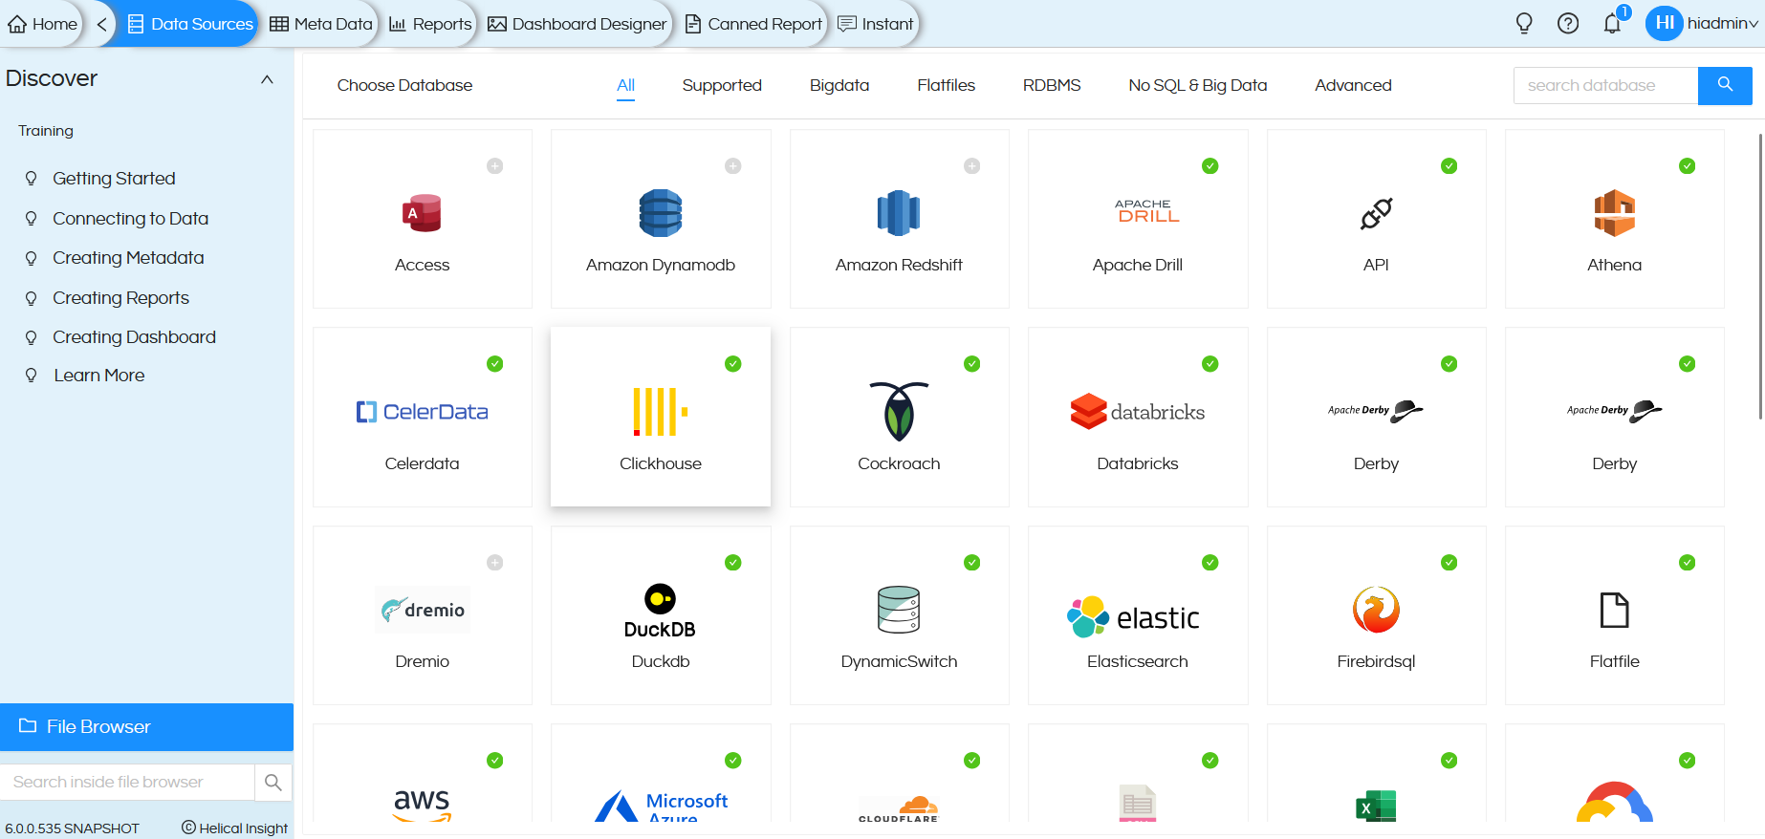1765x839 pixels.
Task: Choose the Amazon Redshift icon
Action: tap(899, 213)
